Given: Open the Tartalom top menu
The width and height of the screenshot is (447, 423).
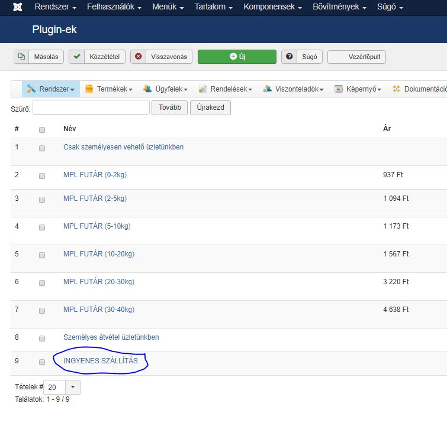Looking at the screenshot, I should pyautogui.click(x=214, y=7).
